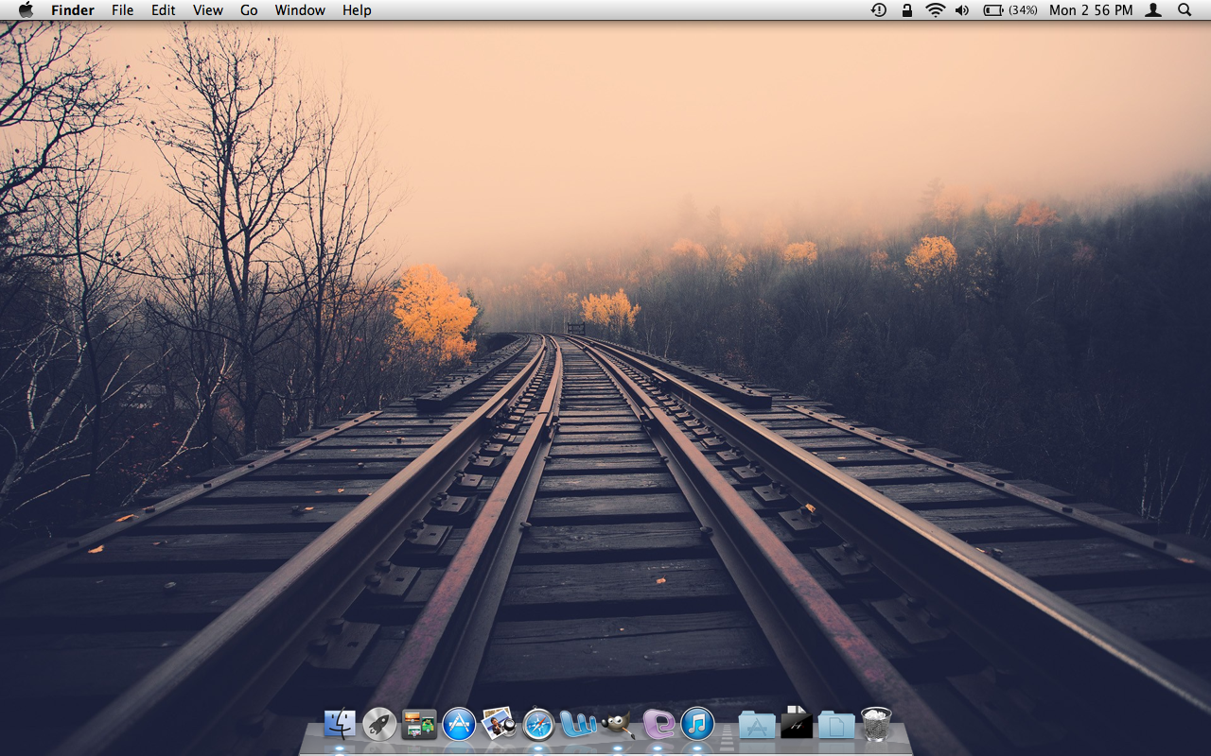Open the Wi-Fi status menu

click(x=936, y=10)
